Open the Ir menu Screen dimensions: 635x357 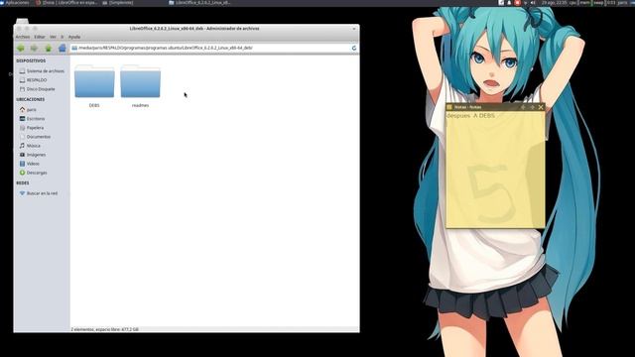tap(63, 37)
